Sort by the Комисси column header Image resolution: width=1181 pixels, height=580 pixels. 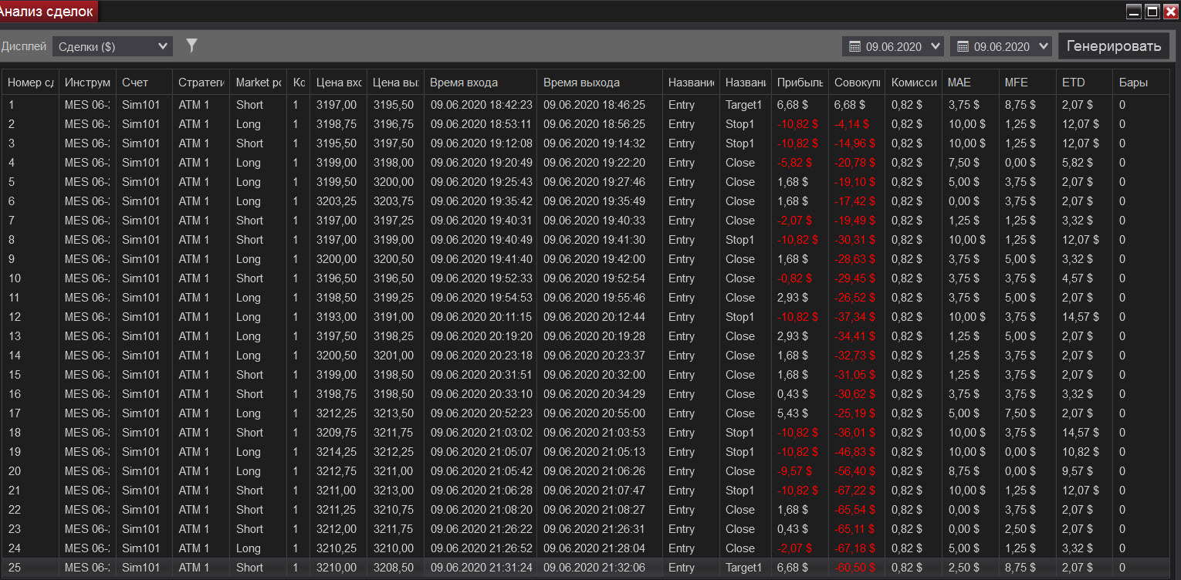coord(914,83)
